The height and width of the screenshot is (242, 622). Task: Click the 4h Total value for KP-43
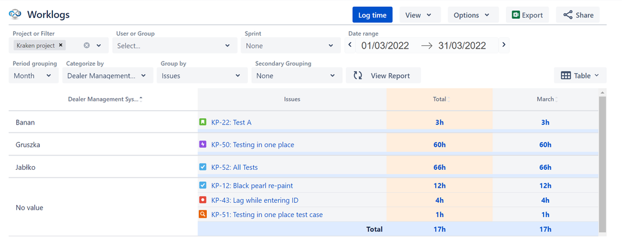tap(439, 200)
